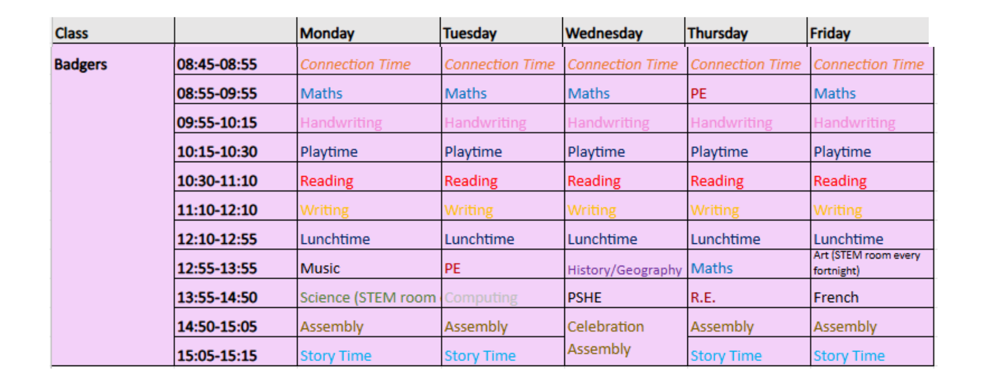Image resolution: width=997 pixels, height=380 pixels.
Task: Click Wednesday's Celebration Assembly cell
Action: point(626,337)
